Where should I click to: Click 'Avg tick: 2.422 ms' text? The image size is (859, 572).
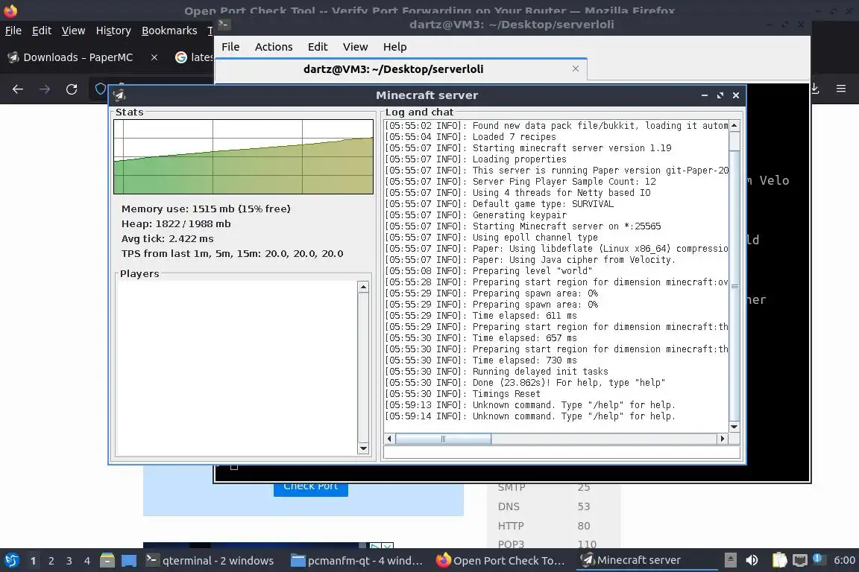[167, 238]
